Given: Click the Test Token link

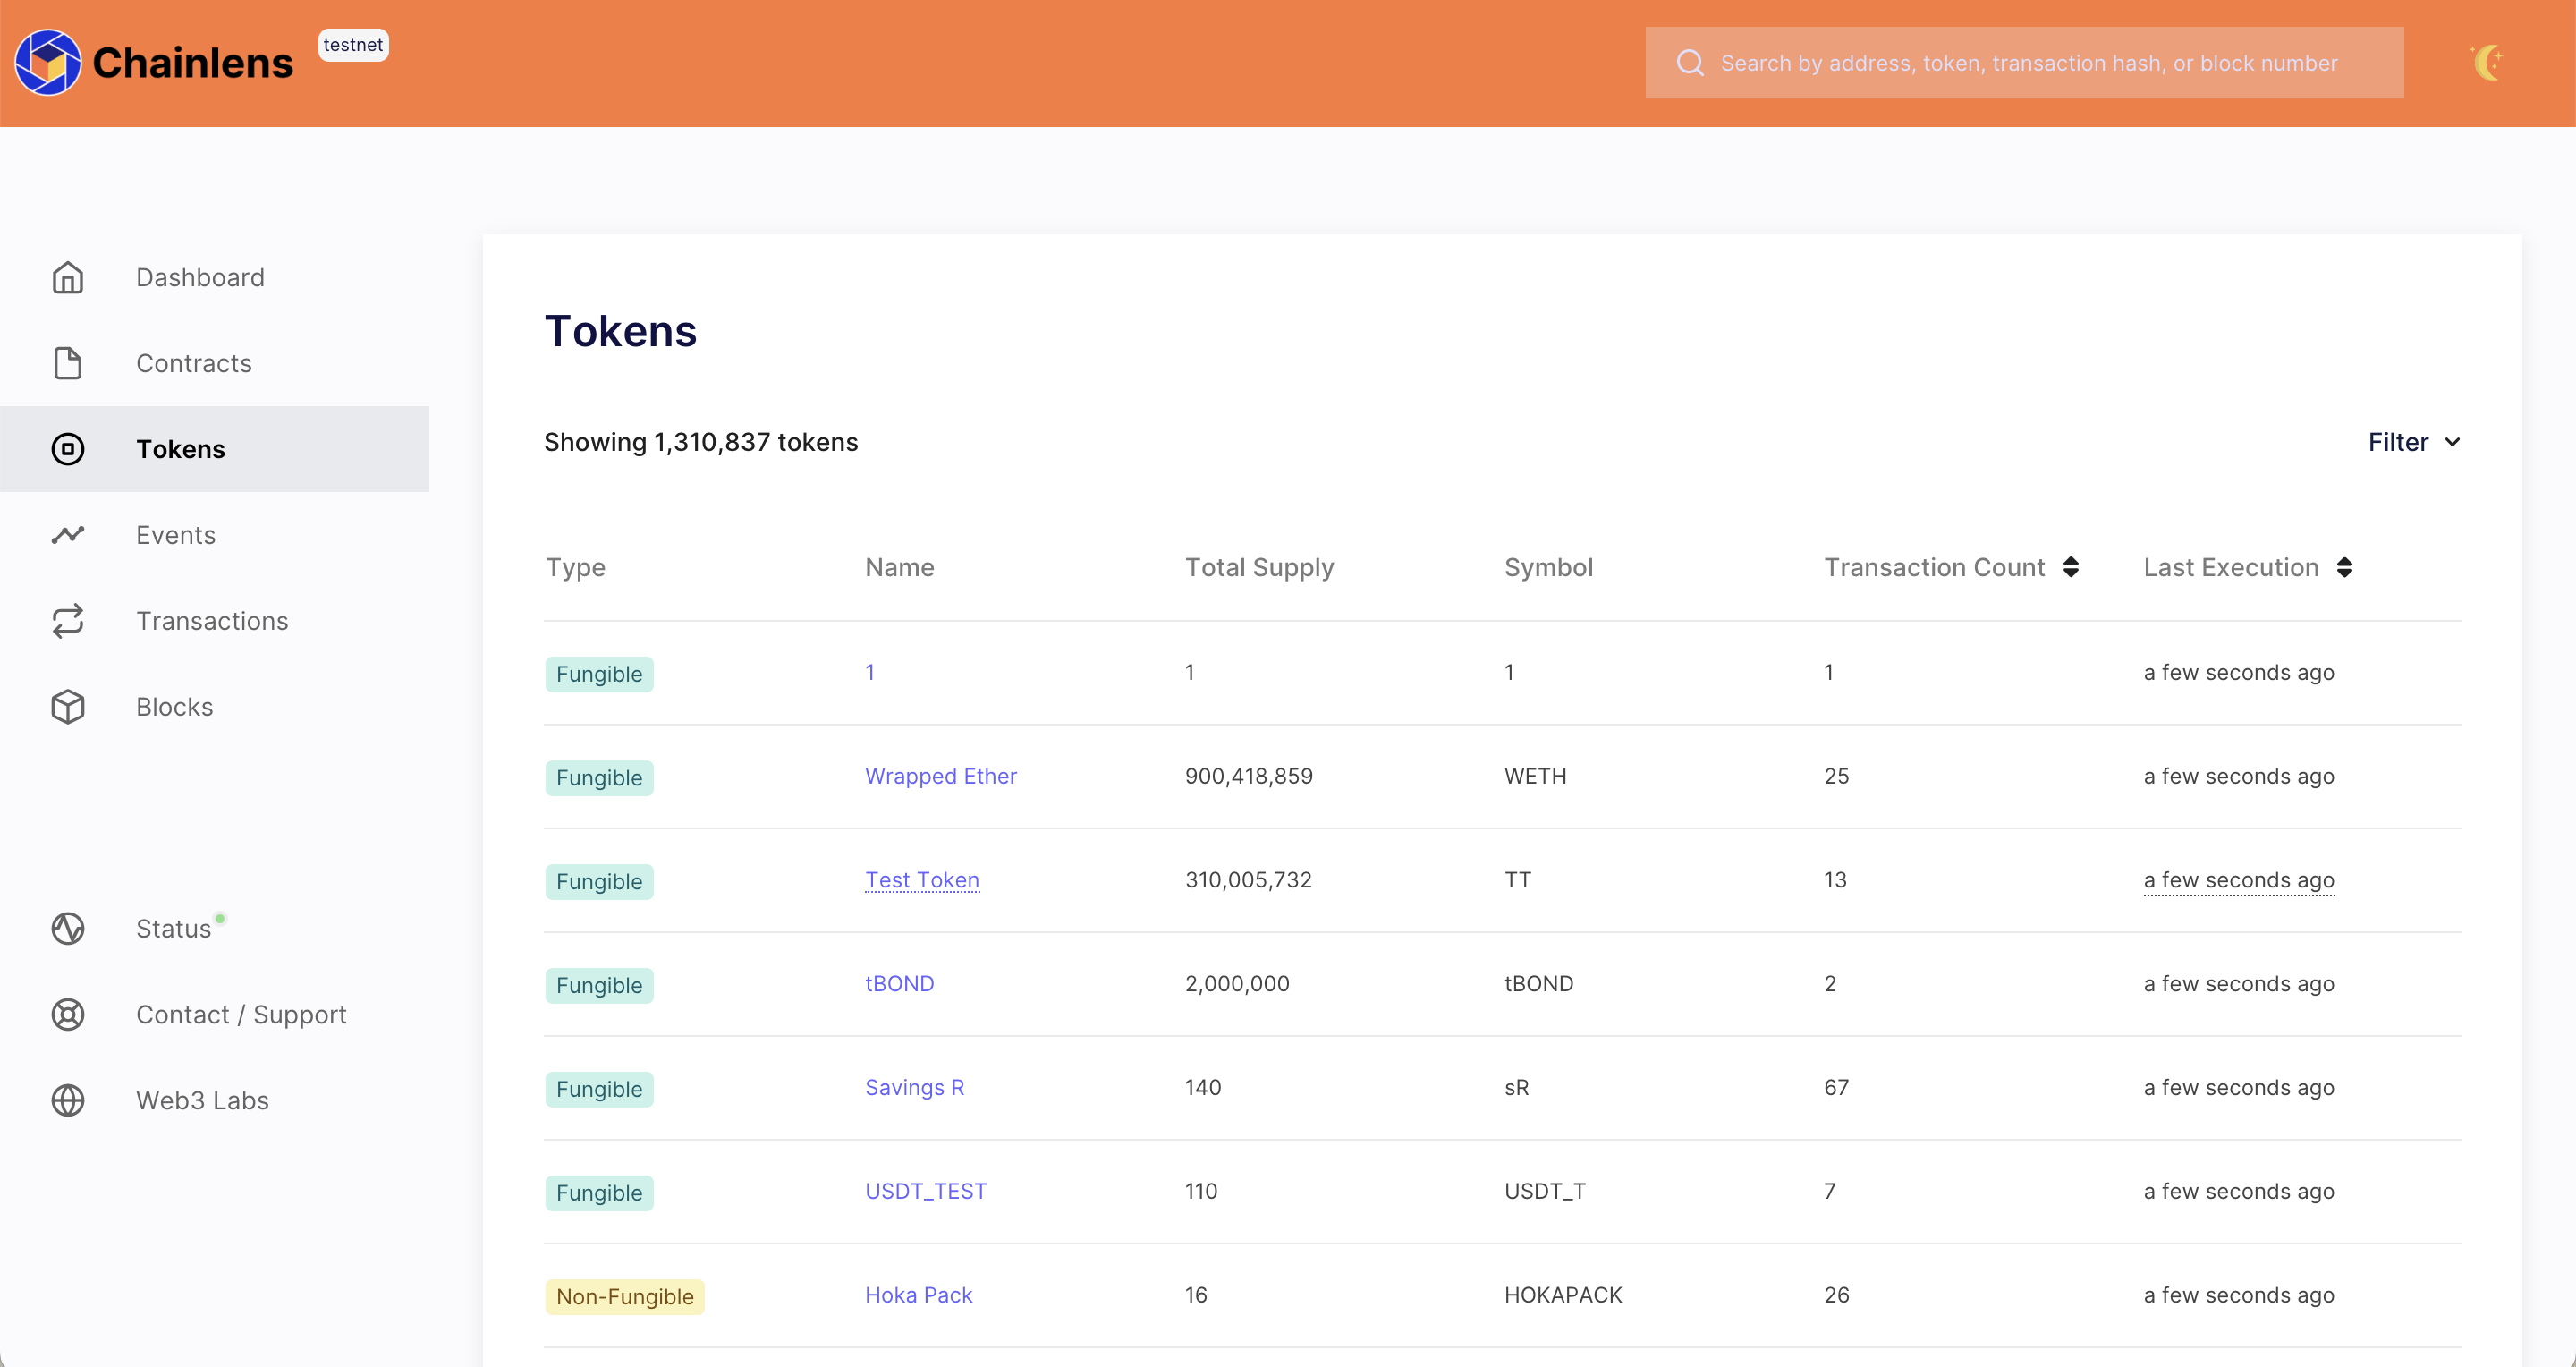Looking at the screenshot, I should click(921, 880).
